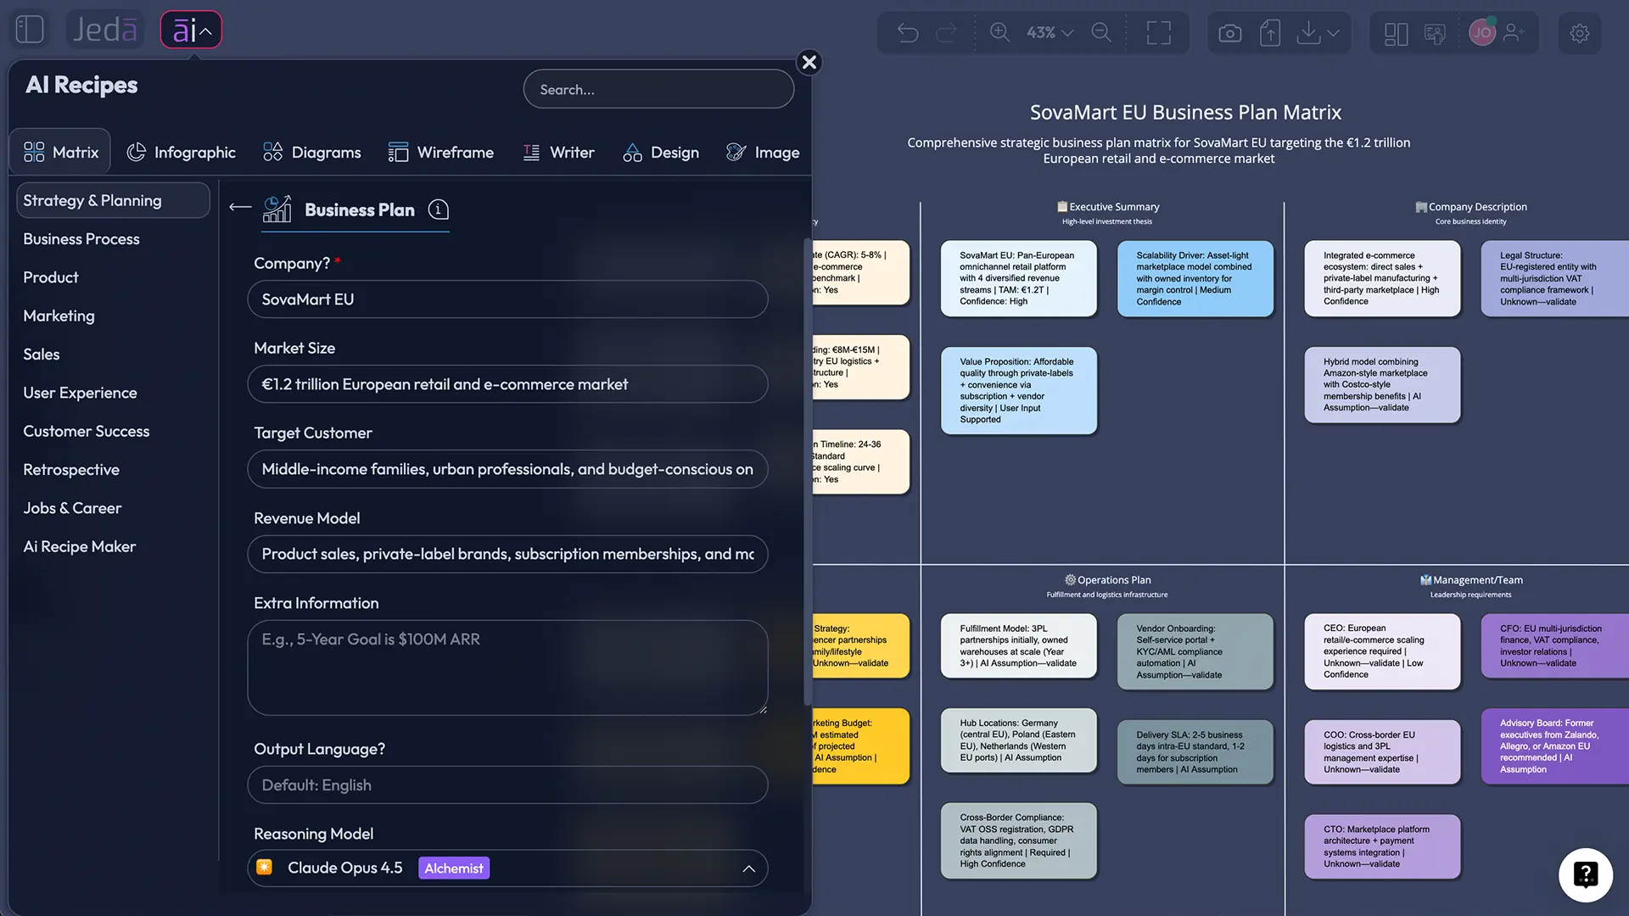Click the Operations Plan heading
The height and width of the screenshot is (916, 1629).
tap(1107, 580)
